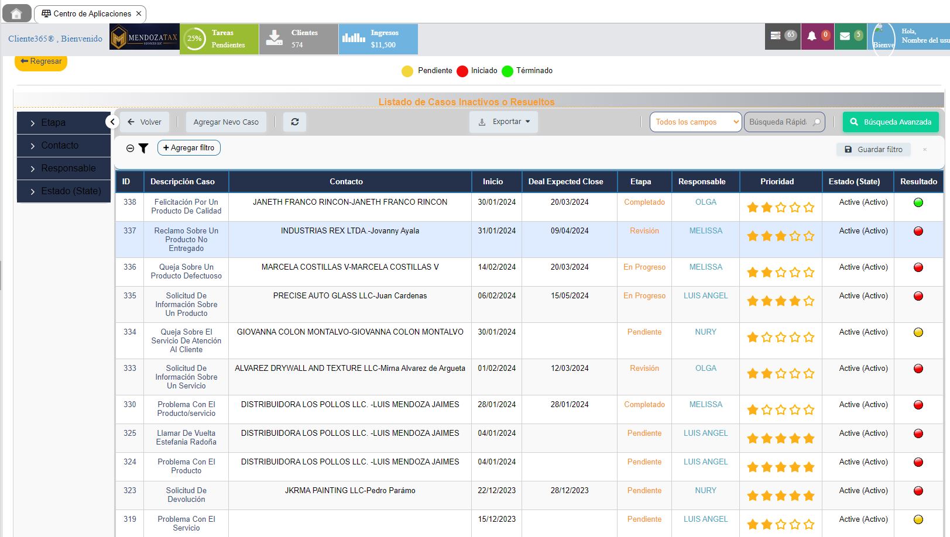
Task: Open the Clientes 574 tile
Action: (299, 39)
